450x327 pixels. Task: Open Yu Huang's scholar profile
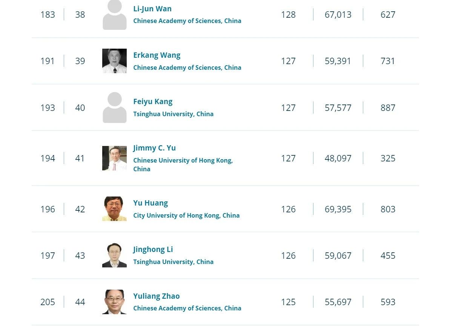pos(151,203)
